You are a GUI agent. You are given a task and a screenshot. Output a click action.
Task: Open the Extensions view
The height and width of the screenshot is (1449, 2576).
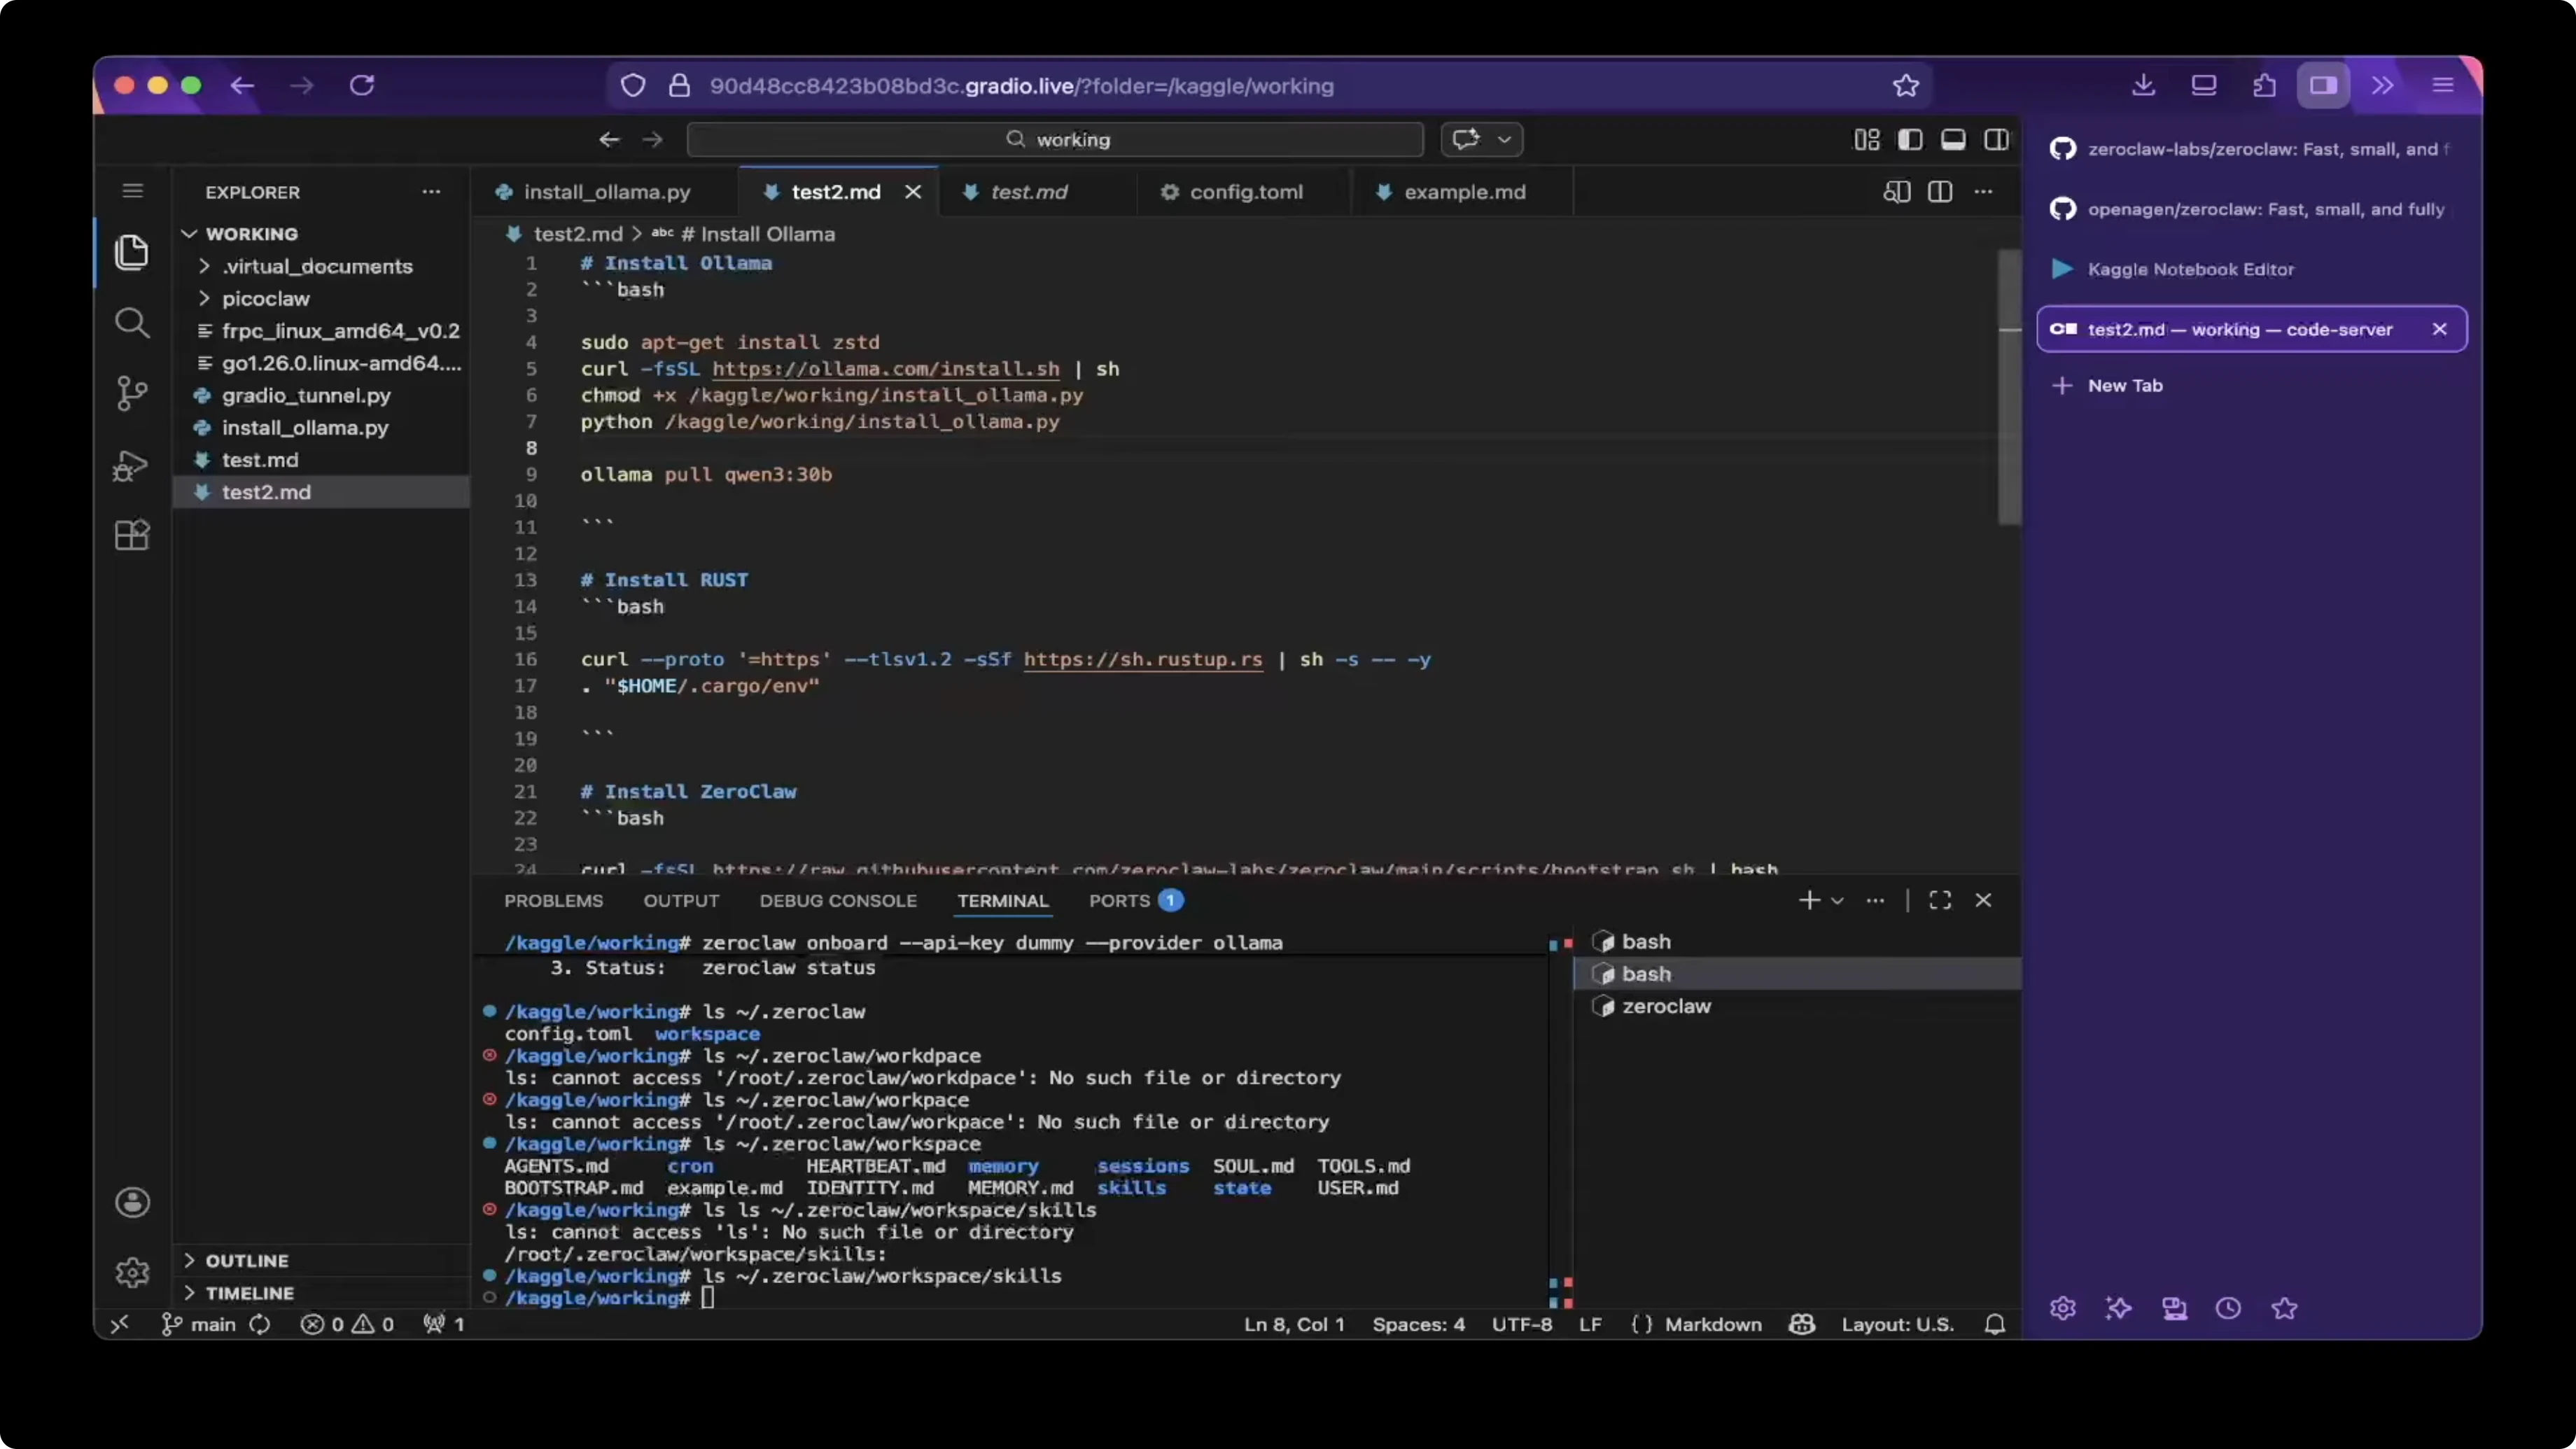point(131,535)
